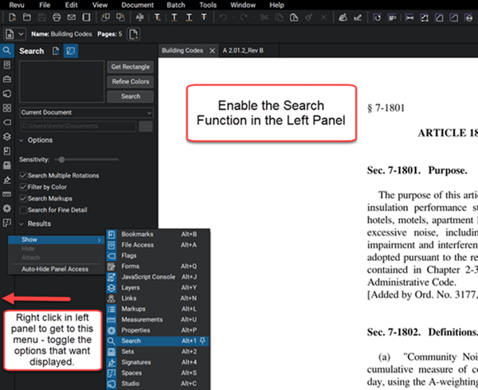
Task: Click the Get Rectangle button
Action: pos(130,67)
